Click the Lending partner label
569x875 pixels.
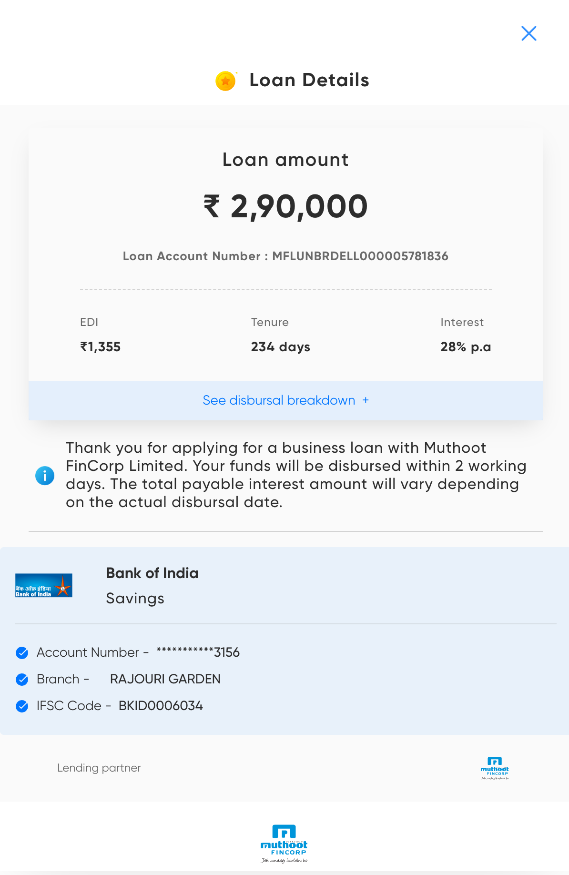(99, 768)
